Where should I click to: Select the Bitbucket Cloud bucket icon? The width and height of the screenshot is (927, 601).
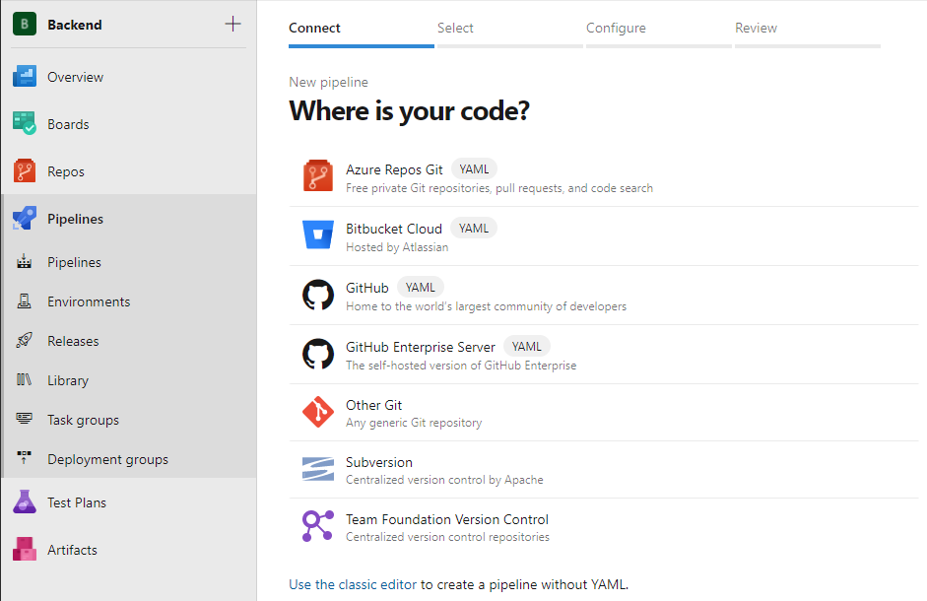[318, 236]
